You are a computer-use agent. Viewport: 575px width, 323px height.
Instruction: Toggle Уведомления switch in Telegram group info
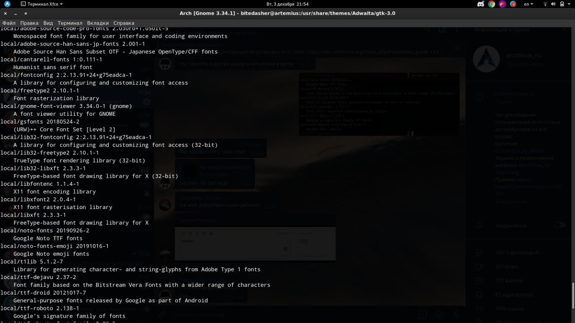click(x=559, y=225)
